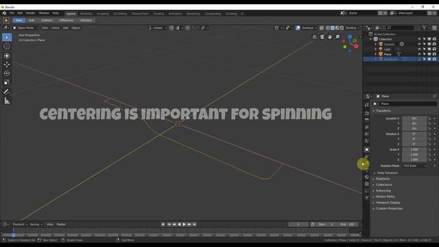Toggle selectable arrow for Light row
439x247 pixels.
click(424, 49)
